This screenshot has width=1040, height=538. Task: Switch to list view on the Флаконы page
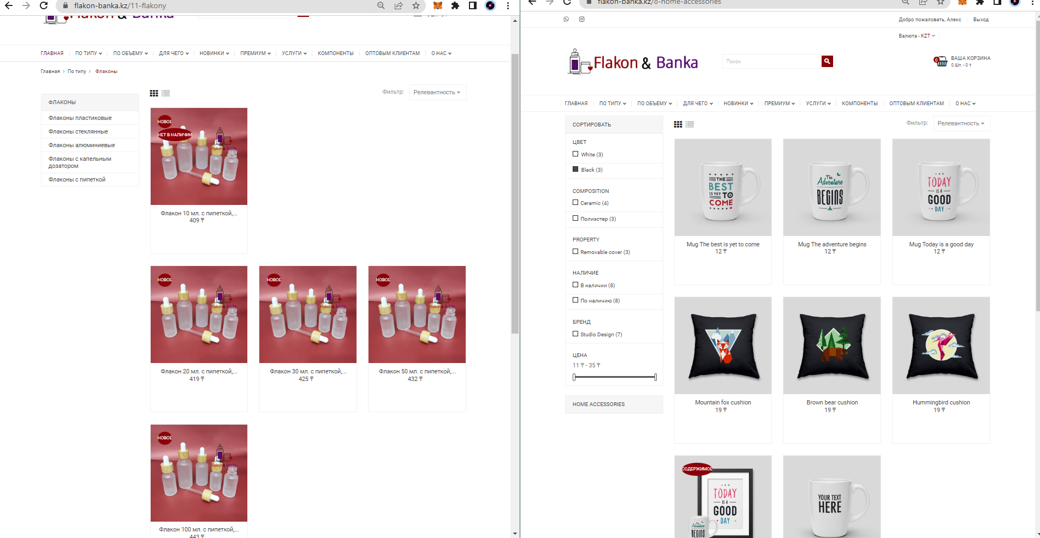point(166,93)
